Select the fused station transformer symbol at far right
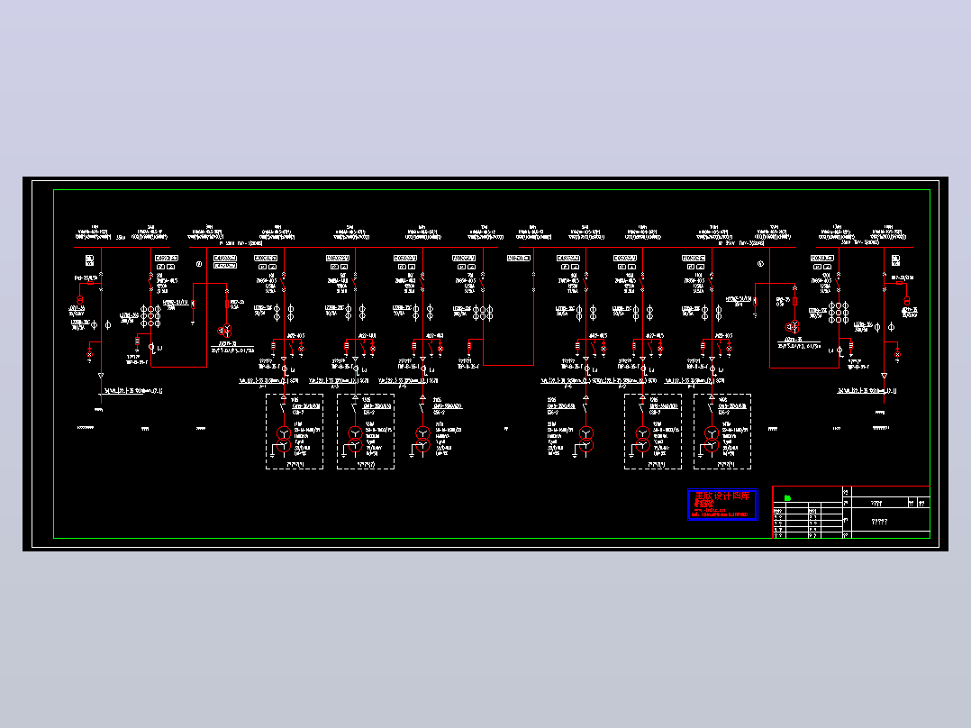The image size is (971, 728). pyautogui.click(x=906, y=301)
